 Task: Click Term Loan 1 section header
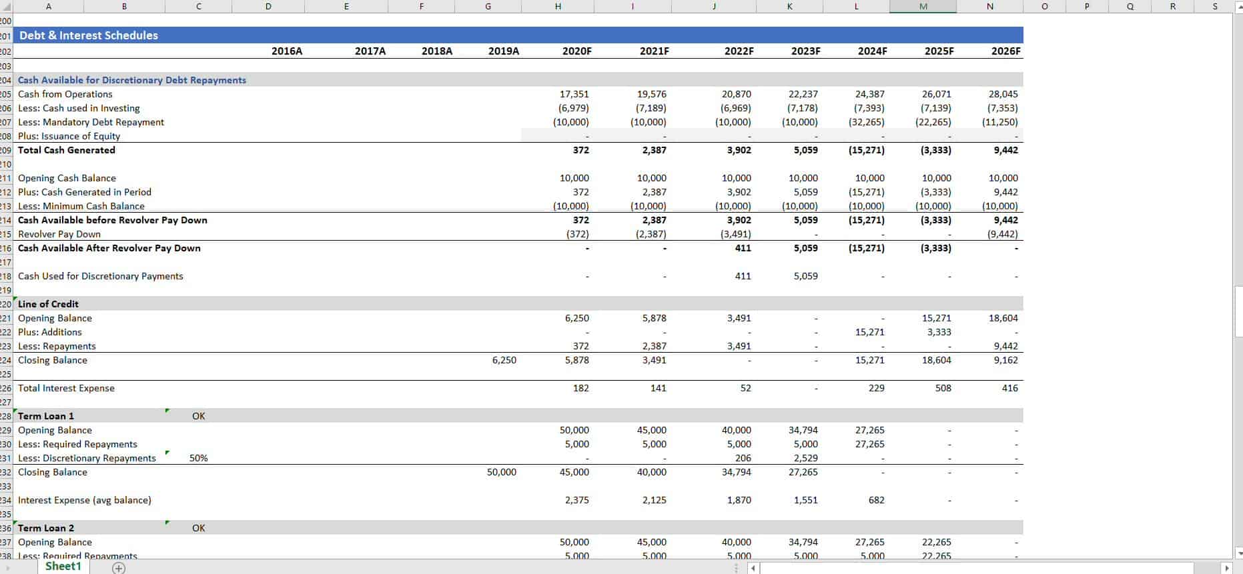tap(46, 416)
